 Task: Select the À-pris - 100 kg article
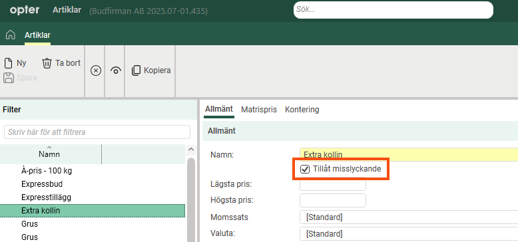pos(93,171)
